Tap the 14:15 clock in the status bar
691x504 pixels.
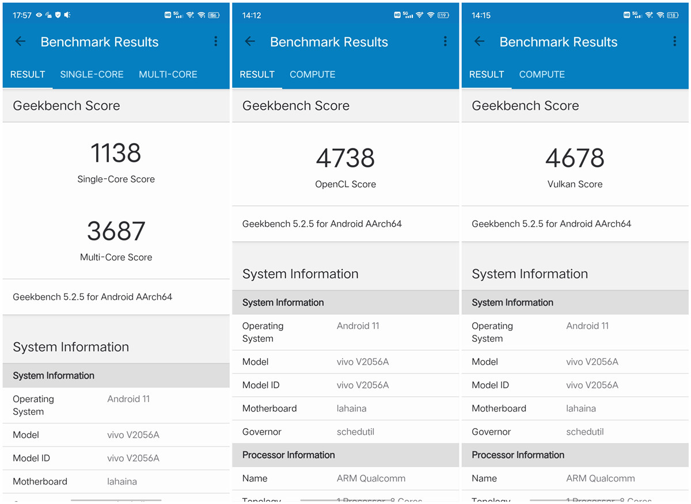pos(481,16)
